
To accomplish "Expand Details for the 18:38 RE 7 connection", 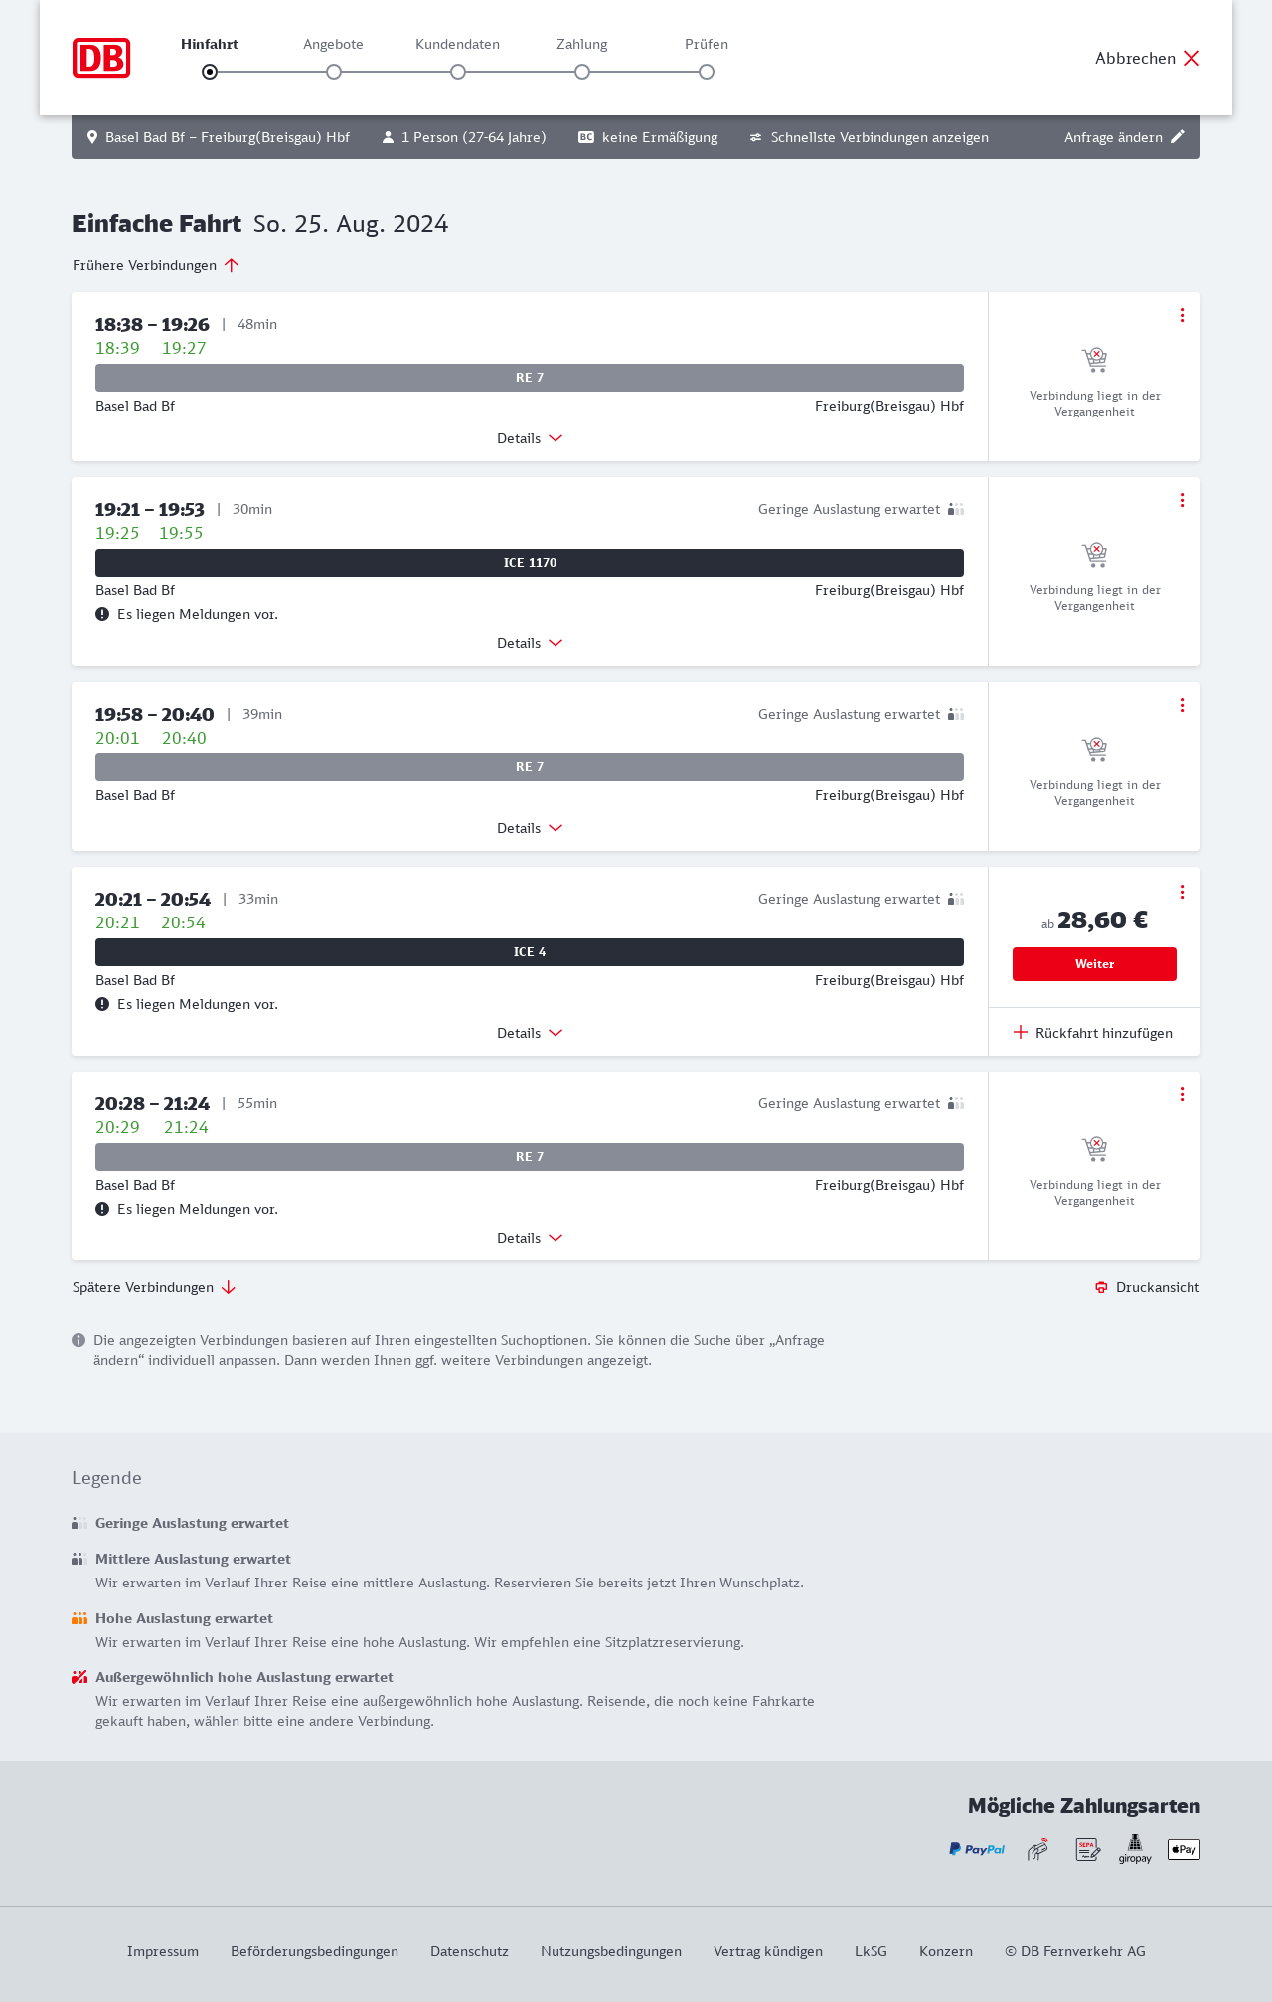I will point(530,438).
